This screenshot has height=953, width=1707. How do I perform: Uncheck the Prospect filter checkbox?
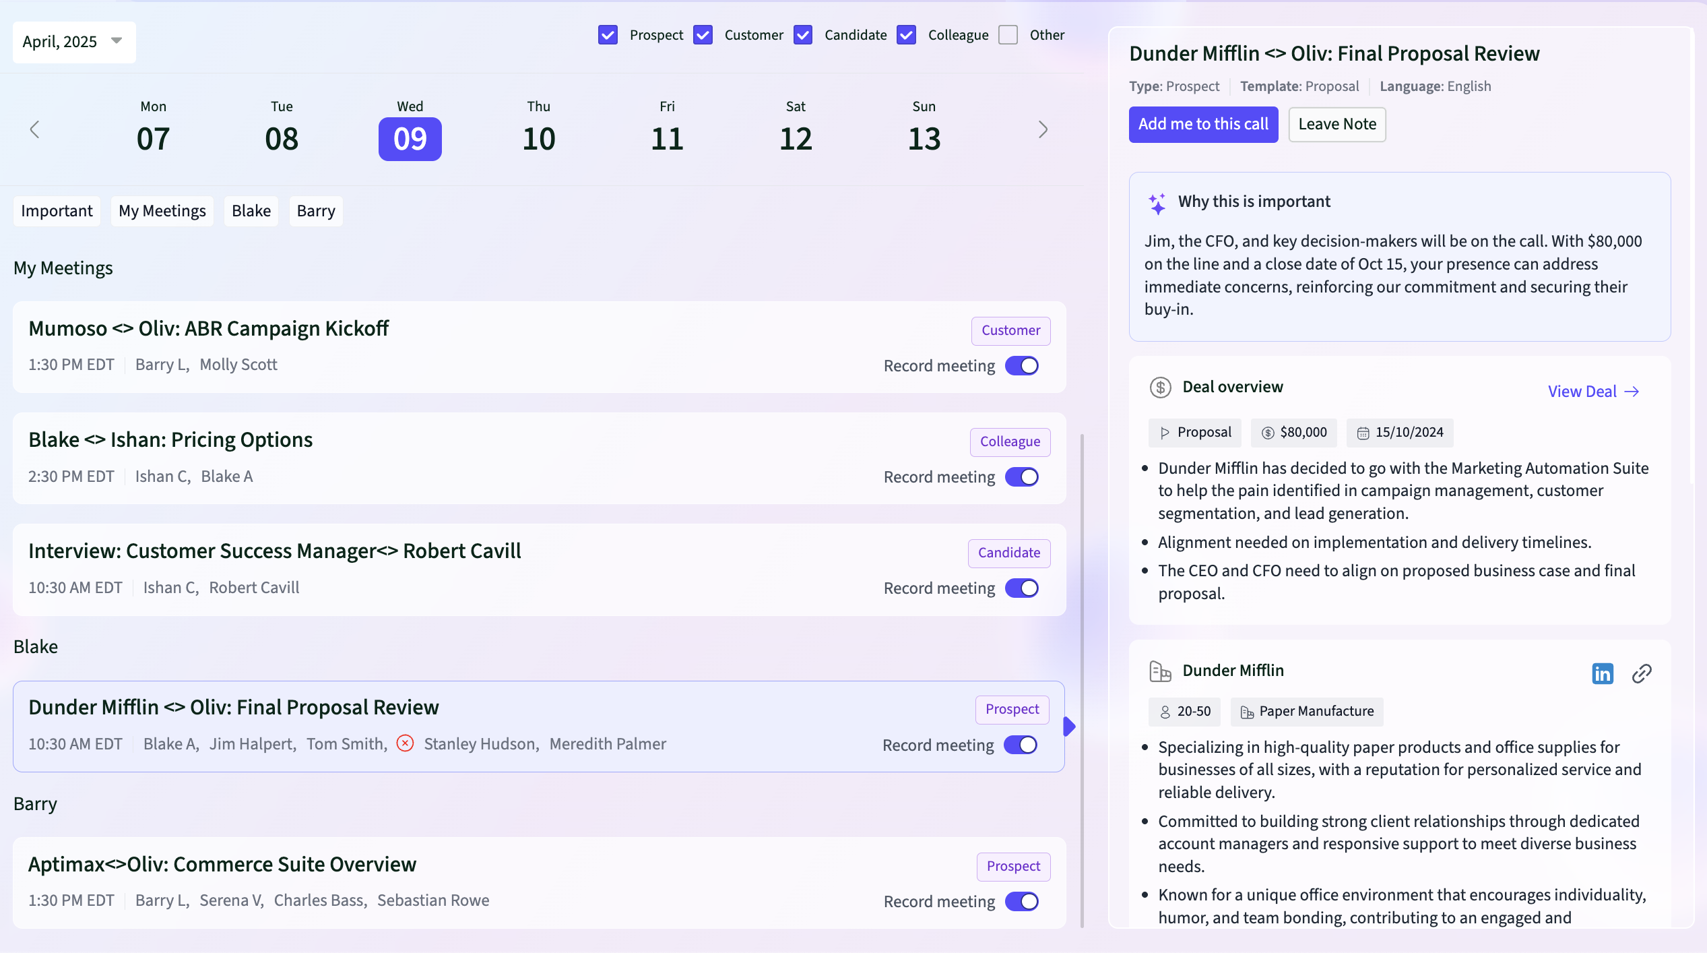tap(608, 35)
